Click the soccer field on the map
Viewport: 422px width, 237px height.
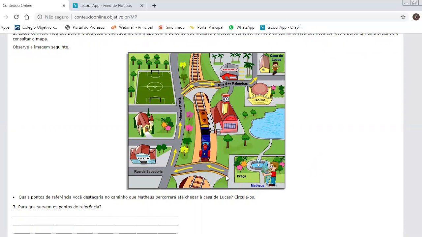point(155,87)
